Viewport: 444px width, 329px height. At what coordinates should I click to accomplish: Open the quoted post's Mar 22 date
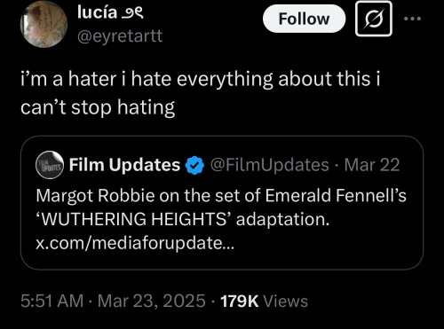372,165
